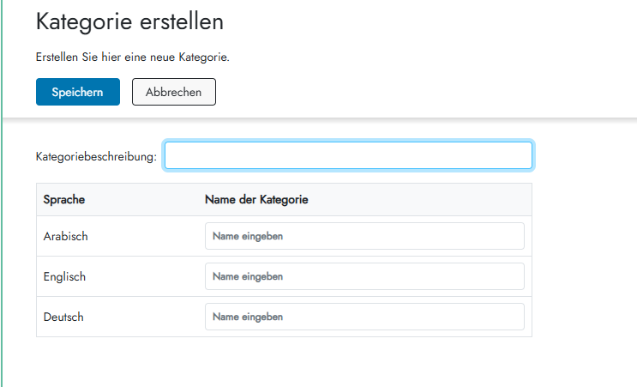Click the Sprache column header
This screenshot has width=637, height=387.
pyautogui.click(x=64, y=200)
